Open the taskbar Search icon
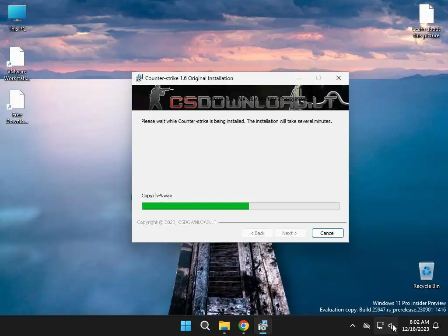Viewport: 448px width, 336px height. [x=205, y=325]
